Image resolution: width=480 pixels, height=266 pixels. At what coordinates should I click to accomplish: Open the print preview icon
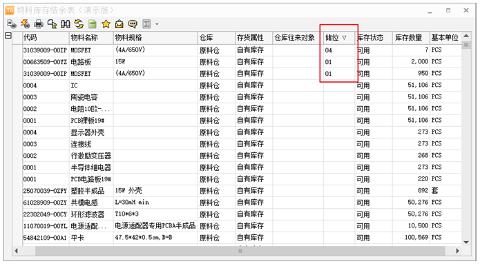[12, 24]
